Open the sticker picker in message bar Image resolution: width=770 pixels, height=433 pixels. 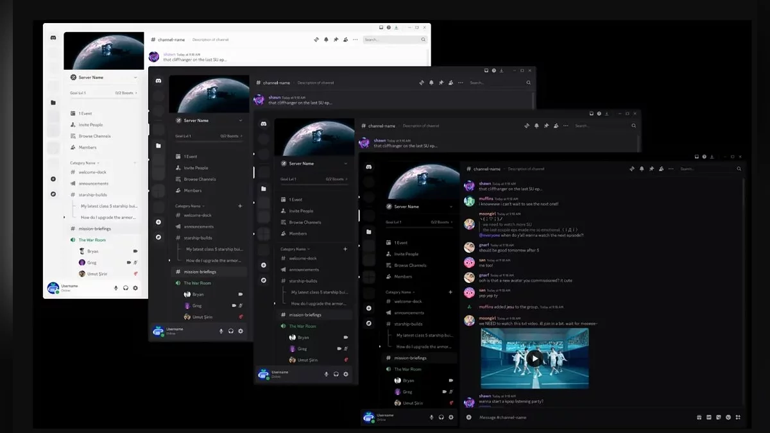pyautogui.click(x=719, y=417)
